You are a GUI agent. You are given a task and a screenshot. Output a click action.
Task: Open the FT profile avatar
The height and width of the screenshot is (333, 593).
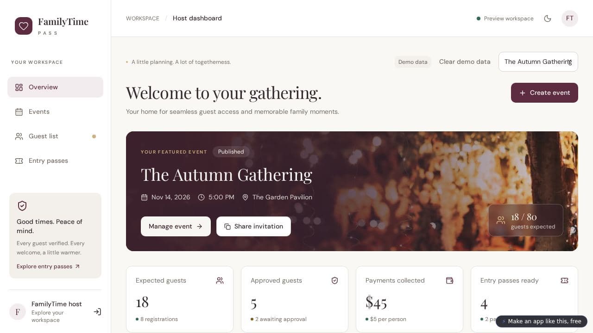point(570,18)
